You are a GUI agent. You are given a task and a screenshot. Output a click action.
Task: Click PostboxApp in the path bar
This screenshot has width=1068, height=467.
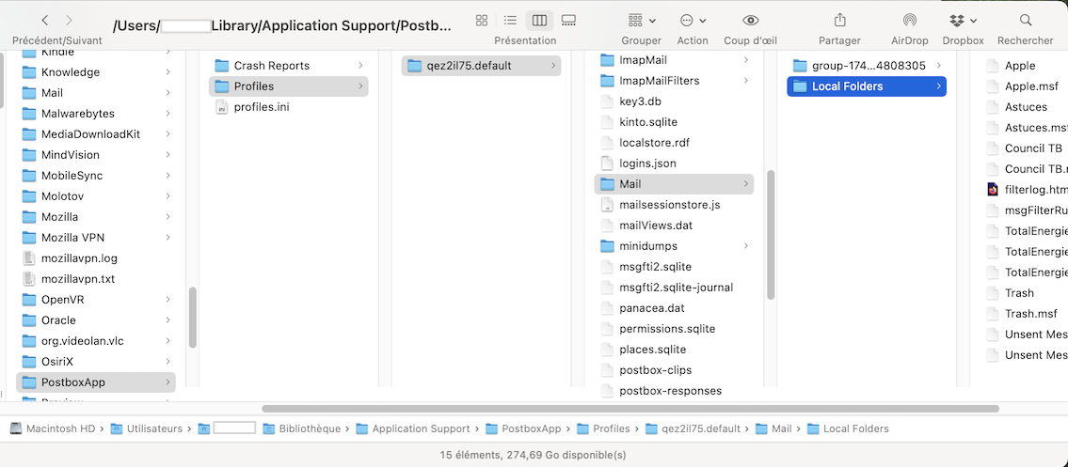coord(523,428)
